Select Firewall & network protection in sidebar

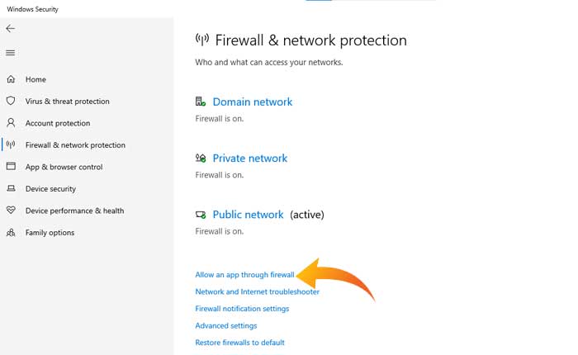point(75,145)
